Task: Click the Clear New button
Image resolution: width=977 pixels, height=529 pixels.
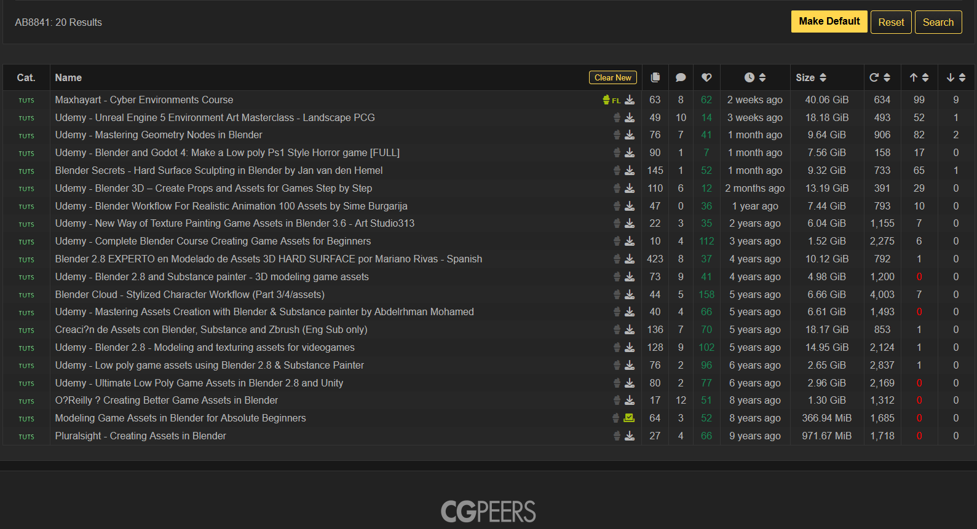Action: pyautogui.click(x=613, y=77)
